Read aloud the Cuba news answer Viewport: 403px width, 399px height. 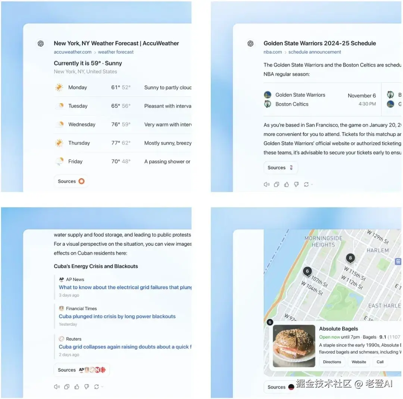(x=57, y=387)
